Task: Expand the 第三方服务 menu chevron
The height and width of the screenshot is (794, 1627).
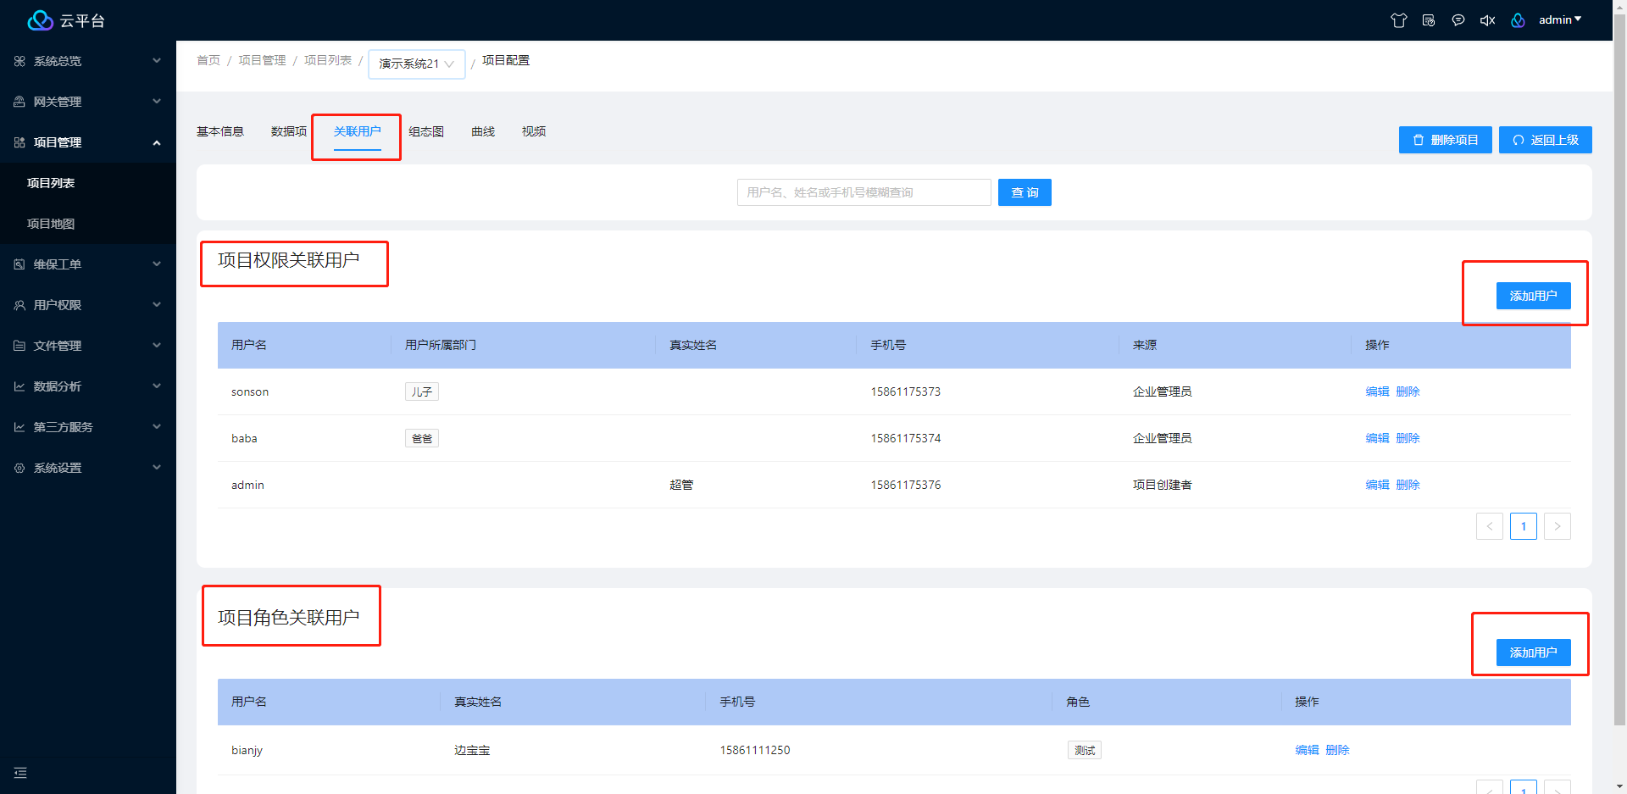Action: [x=157, y=427]
